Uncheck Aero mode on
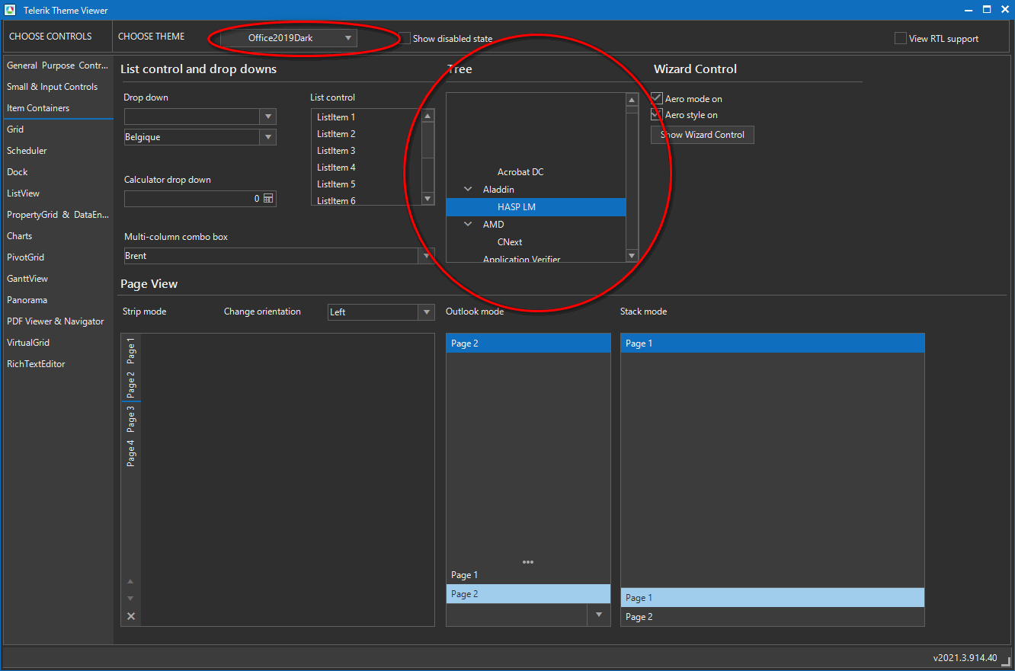 point(657,98)
